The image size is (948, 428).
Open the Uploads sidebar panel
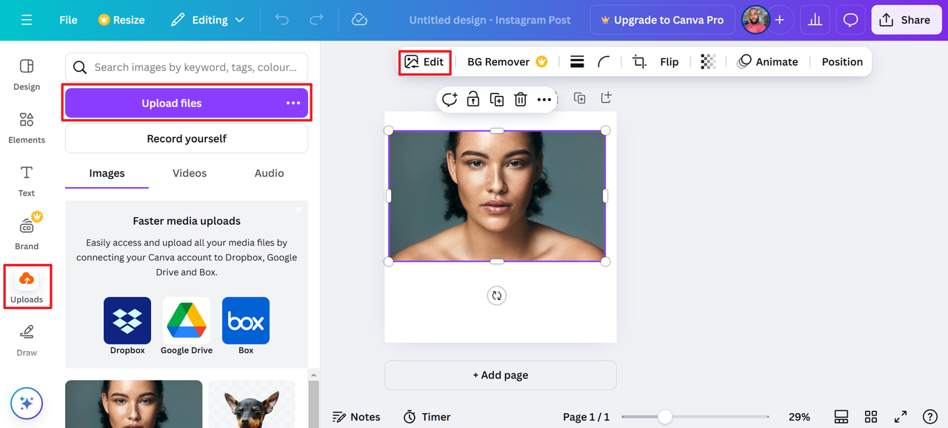coord(27,287)
